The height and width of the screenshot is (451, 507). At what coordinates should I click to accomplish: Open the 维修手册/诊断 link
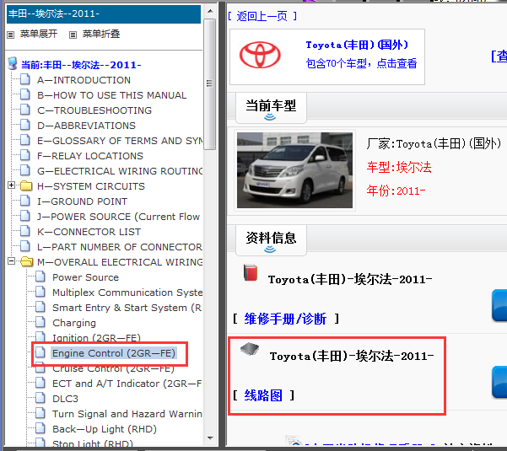pos(284,319)
